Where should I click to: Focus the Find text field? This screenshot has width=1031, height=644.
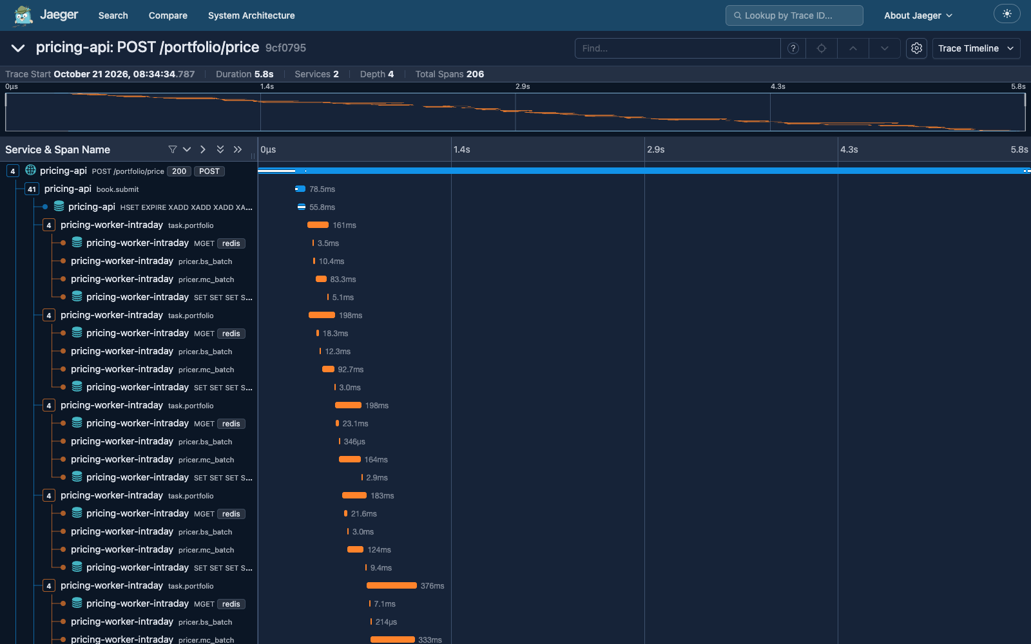tap(677, 48)
